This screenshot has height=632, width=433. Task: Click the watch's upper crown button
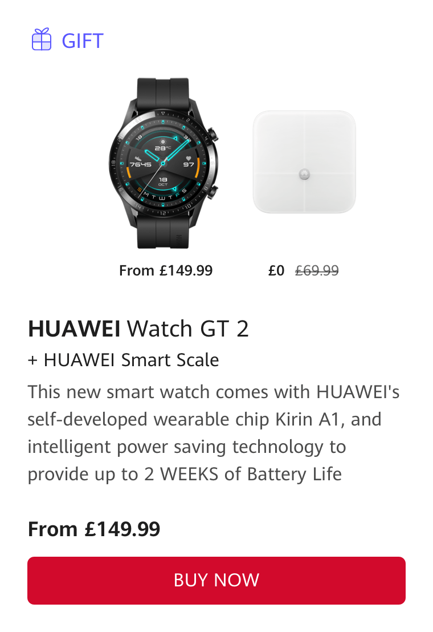[x=213, y=135]
